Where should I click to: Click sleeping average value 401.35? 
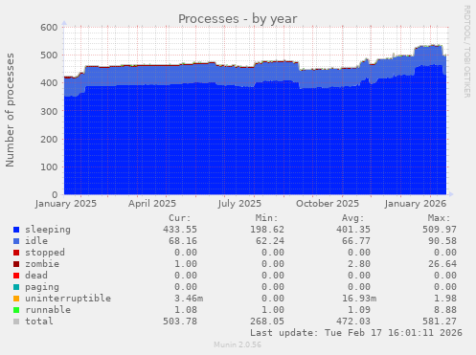(353, 230)
